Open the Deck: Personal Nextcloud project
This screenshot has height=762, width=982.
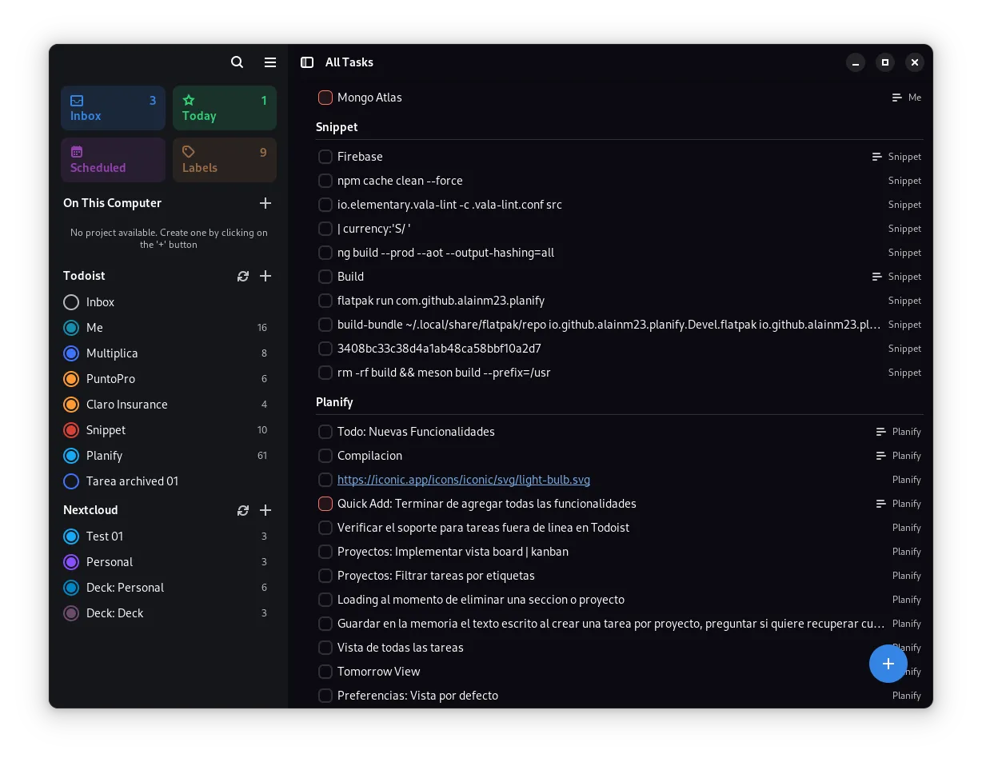[x=125, y=588]
